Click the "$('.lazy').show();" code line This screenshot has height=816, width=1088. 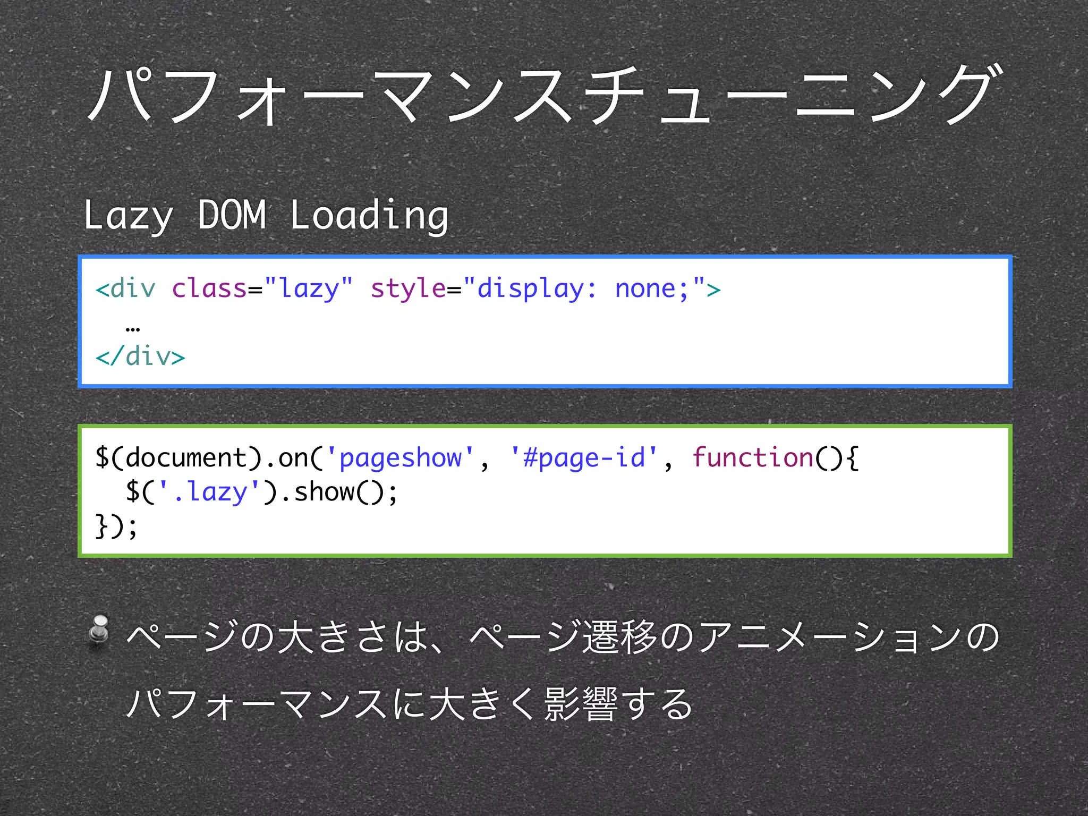pyautogui.click(x=261, y=492)
